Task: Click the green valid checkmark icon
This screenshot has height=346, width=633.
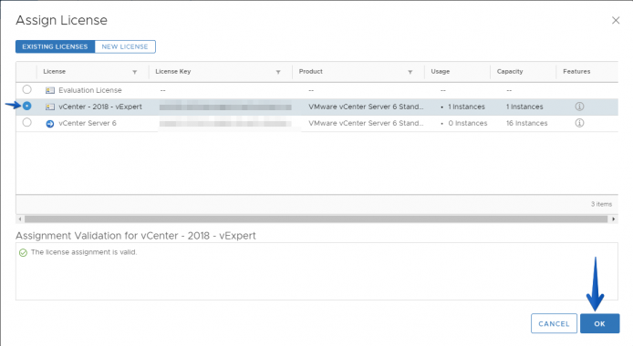Action: pyautogui.click(x=23, y=252)
